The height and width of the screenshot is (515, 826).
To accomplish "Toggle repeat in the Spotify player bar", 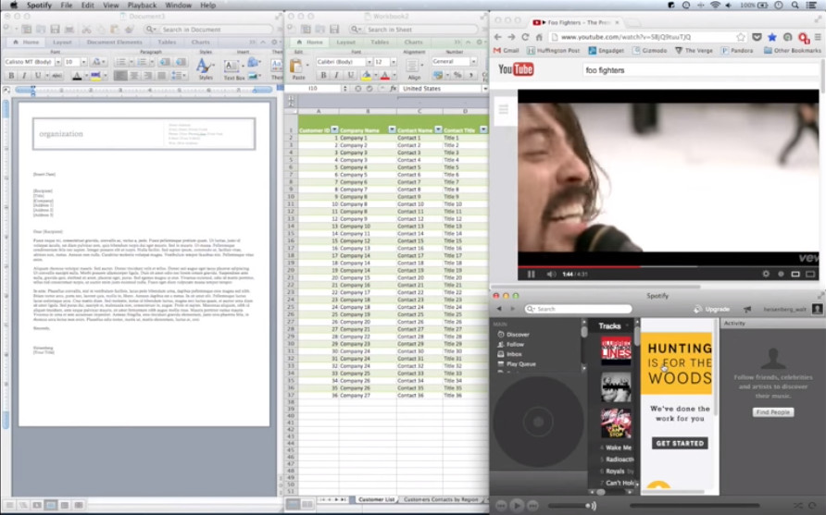I will 813,506.
